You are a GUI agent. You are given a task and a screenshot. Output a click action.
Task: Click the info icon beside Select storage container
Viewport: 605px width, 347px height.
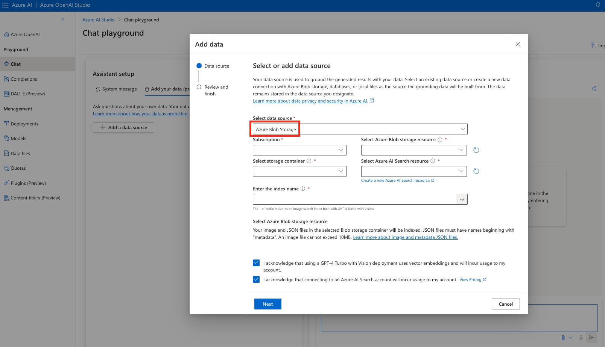(x=309, y=161)
